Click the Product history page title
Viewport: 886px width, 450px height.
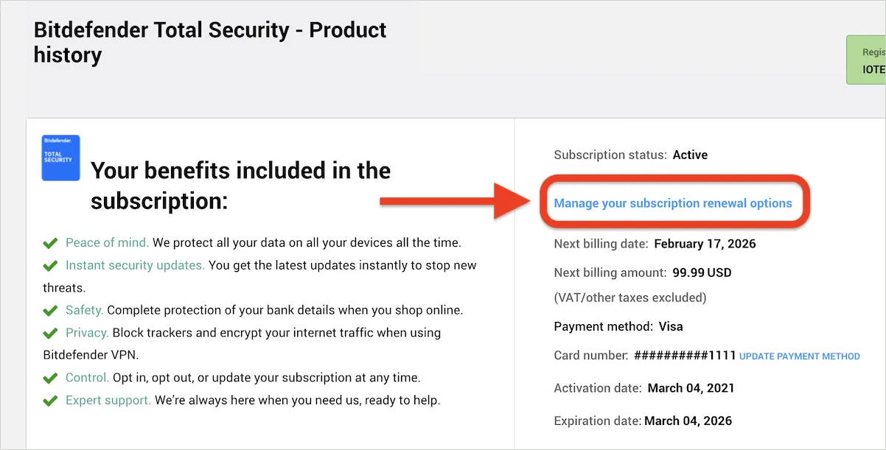coord(210,43)
